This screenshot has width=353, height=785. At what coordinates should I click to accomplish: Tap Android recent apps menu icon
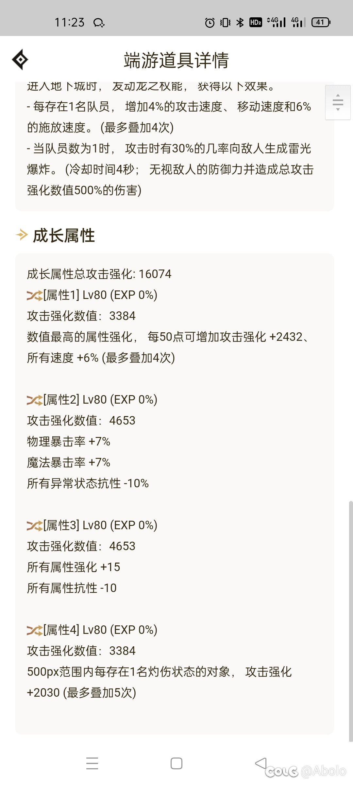coord(92,763)
